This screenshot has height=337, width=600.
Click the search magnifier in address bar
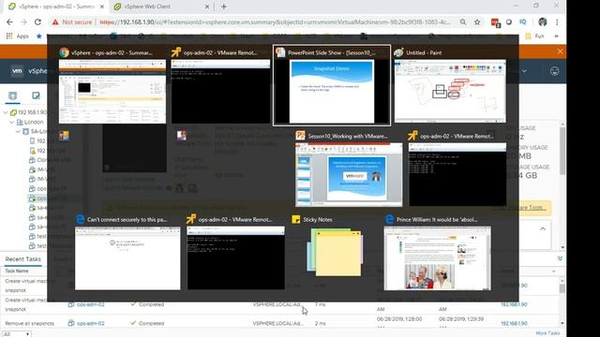click(463, 22)
